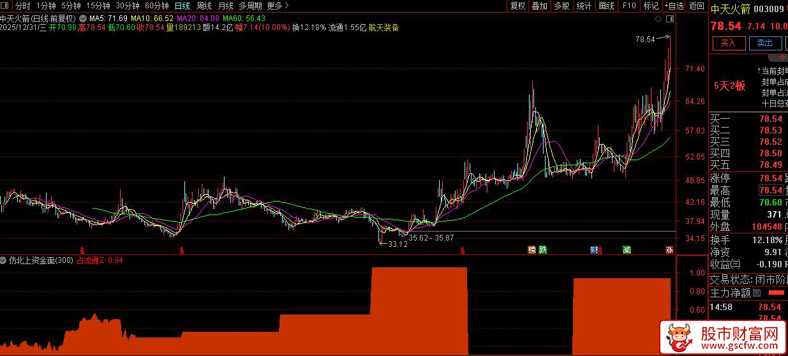Toggle the left sidebar panel icon

6,6
